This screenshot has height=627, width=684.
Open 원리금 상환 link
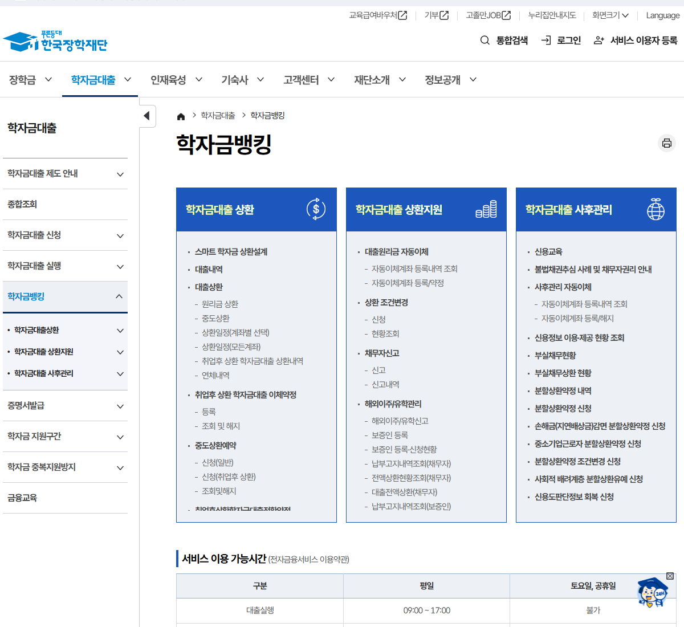click(x=220, y=304)
